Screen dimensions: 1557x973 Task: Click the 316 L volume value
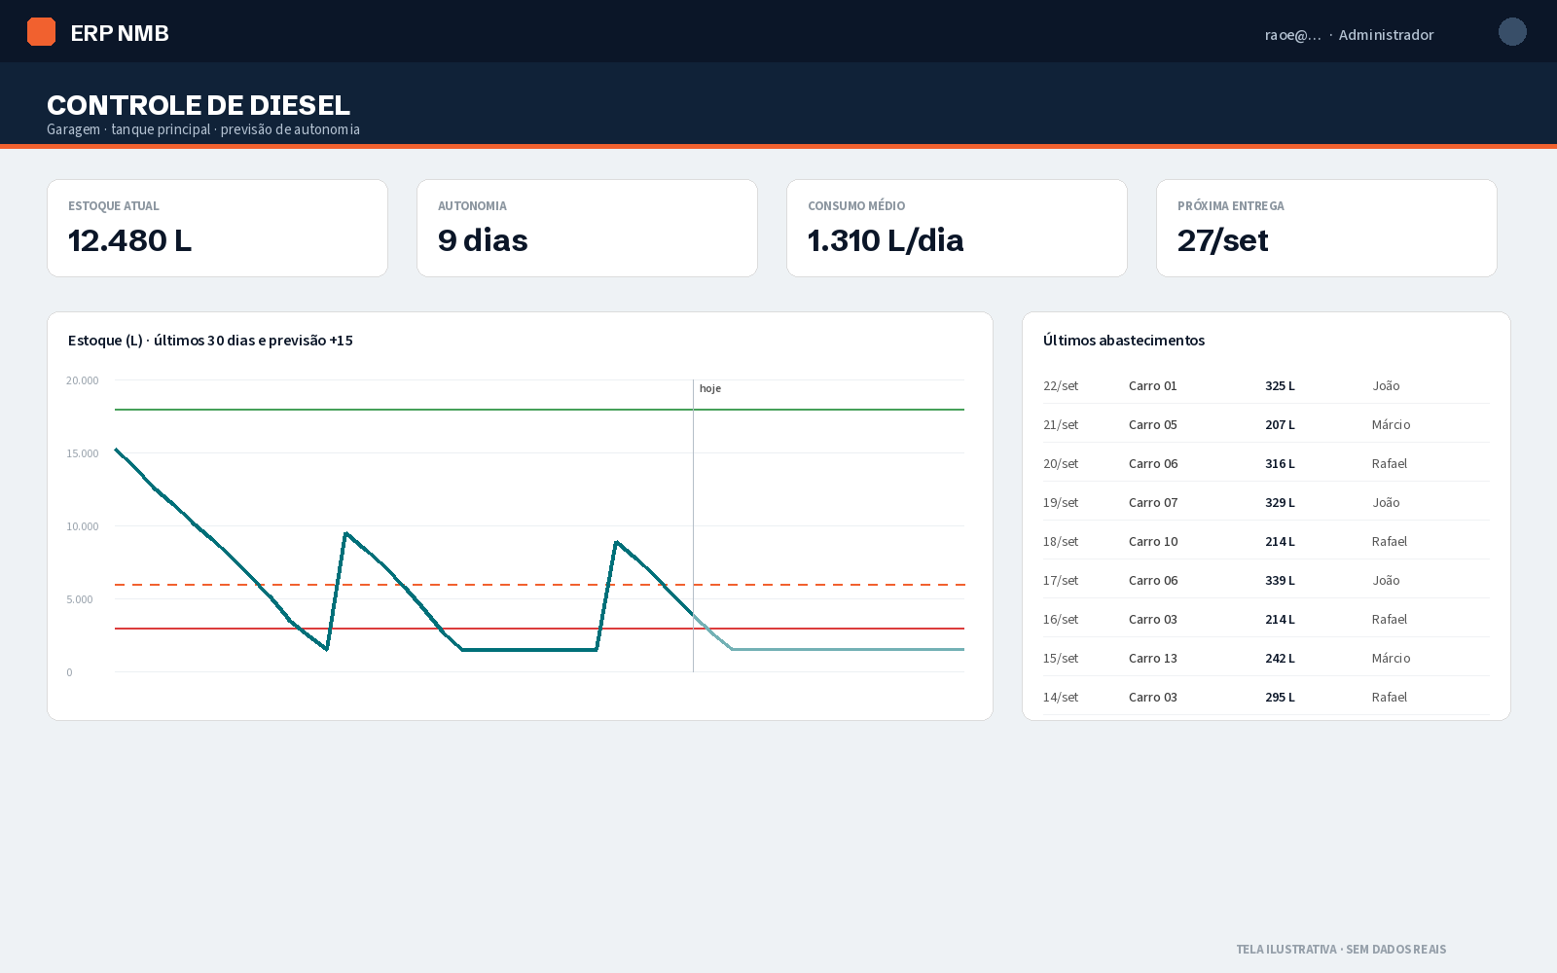[1280, 464]
